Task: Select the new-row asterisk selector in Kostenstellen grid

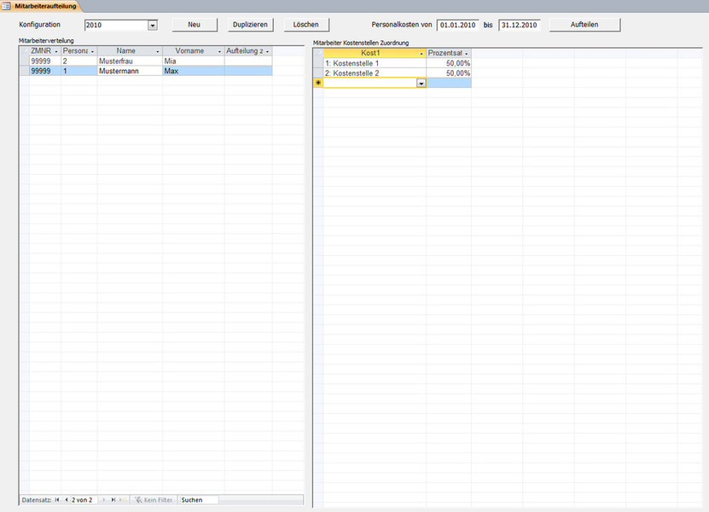Action: click(x=318, y=83)
